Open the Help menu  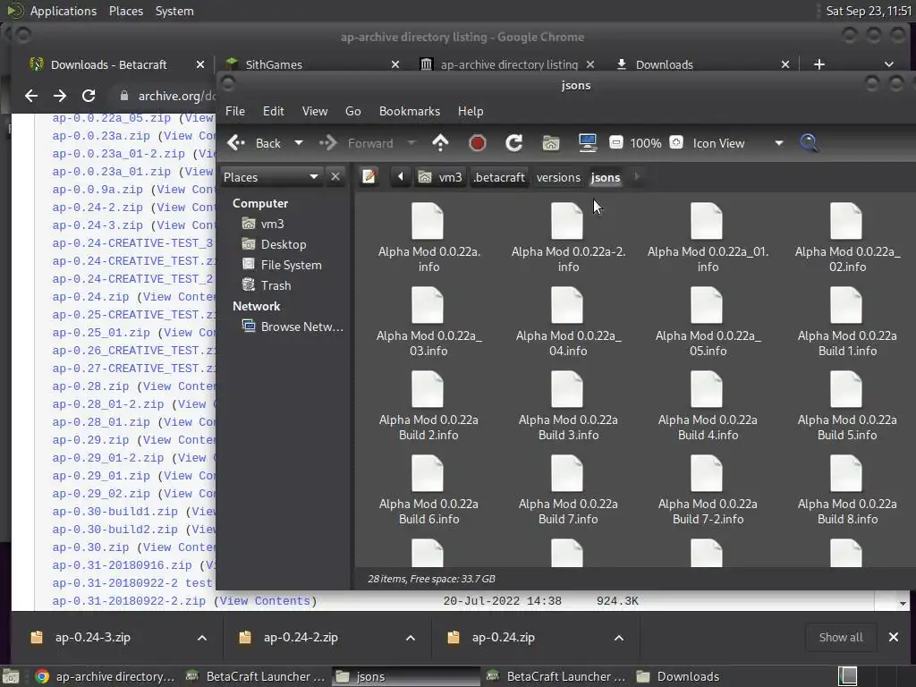point(471,111)
